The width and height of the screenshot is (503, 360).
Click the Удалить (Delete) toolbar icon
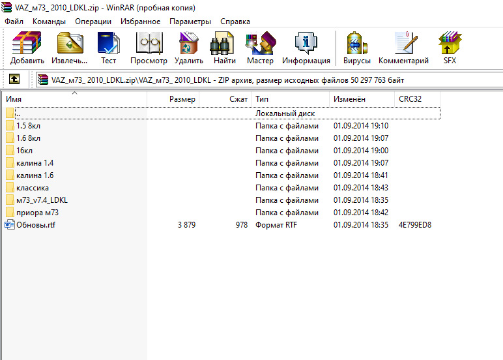click(189, 42)
